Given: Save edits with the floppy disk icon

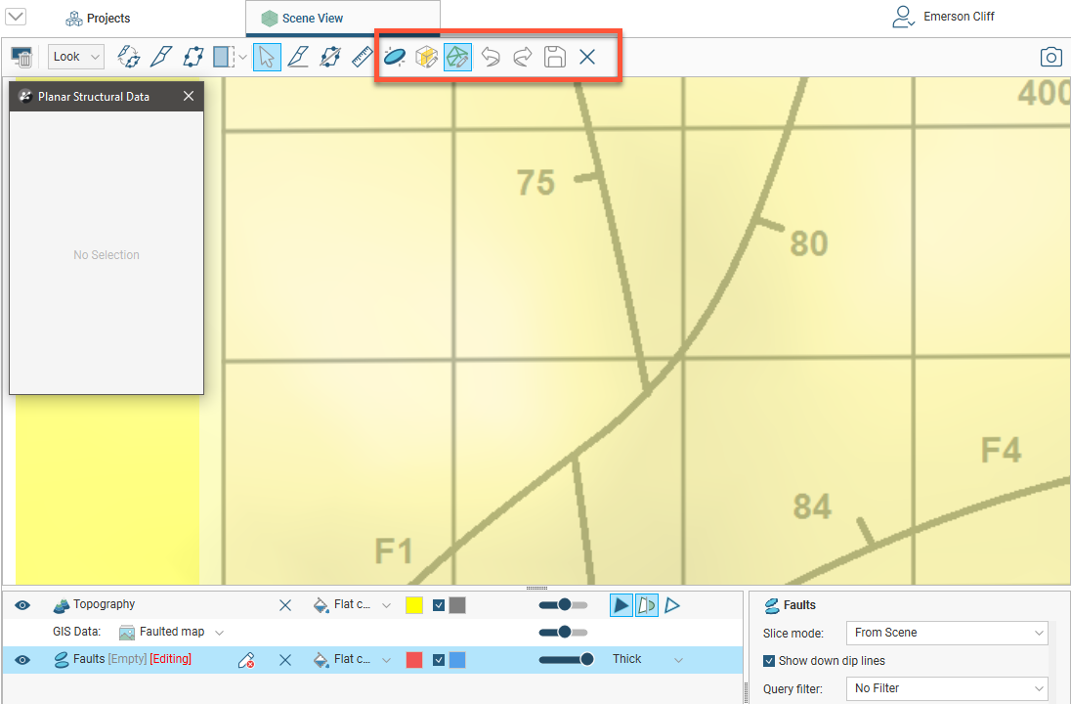Looking at the screenshot, I should [x=555, y=57].
